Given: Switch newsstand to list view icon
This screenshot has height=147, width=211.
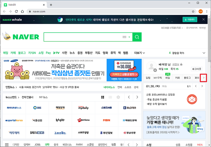Looking at the screenshot, I should click(x=110, y=97).
